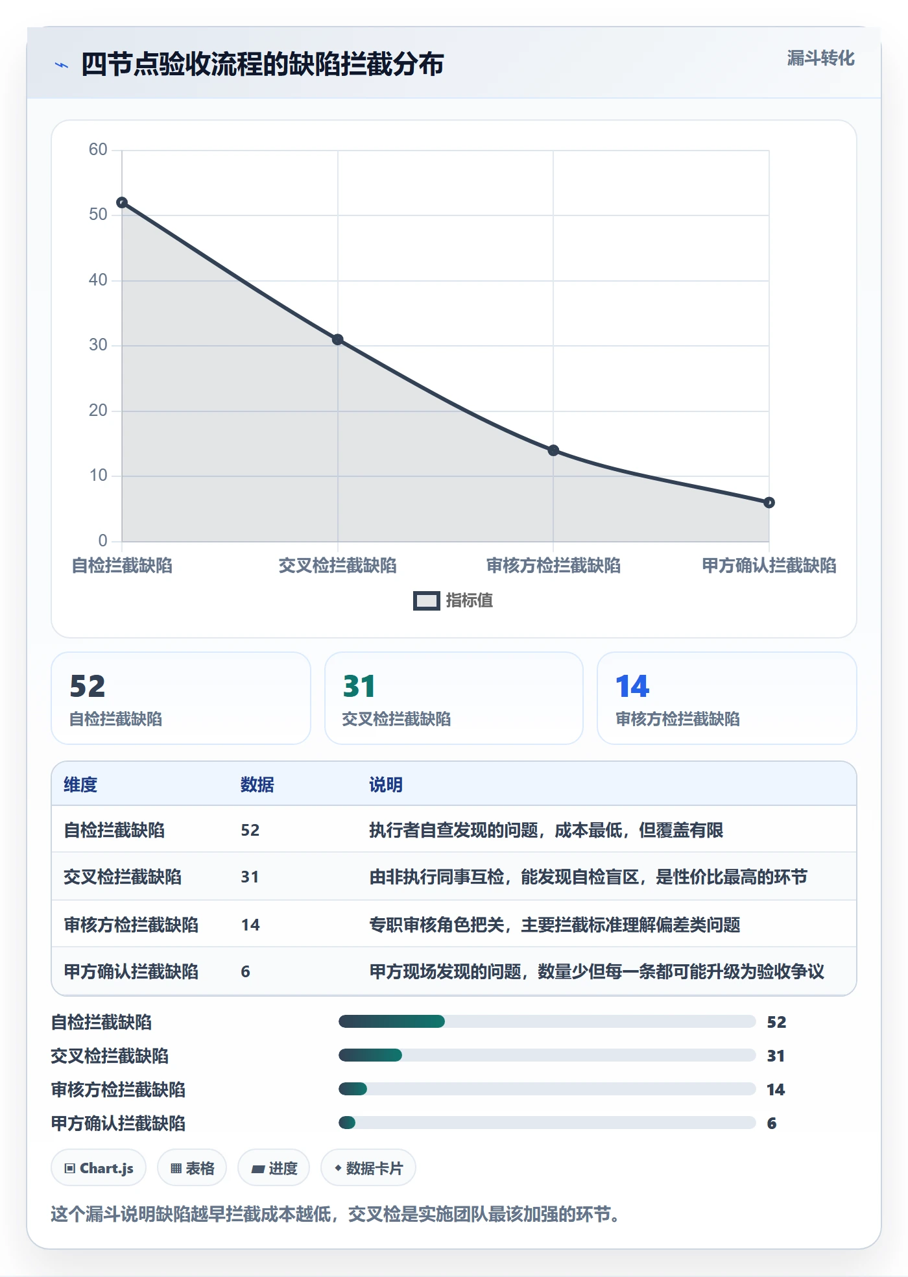Select the chart data point at value 6
The width and height of the screenshot is (908, 1277).
pos(769,502)
